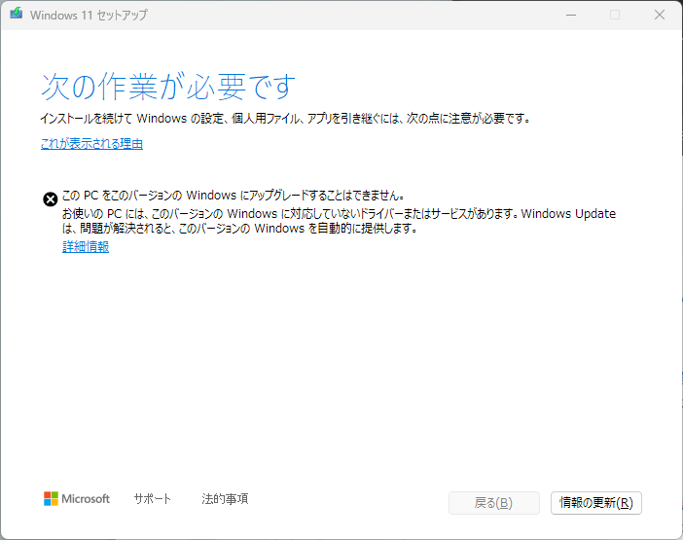Viewport: 683px width, 540px height.
Task: Click the paragraph starting お使いの PC には
Action: pyautogui.click(x=339, y=221)
